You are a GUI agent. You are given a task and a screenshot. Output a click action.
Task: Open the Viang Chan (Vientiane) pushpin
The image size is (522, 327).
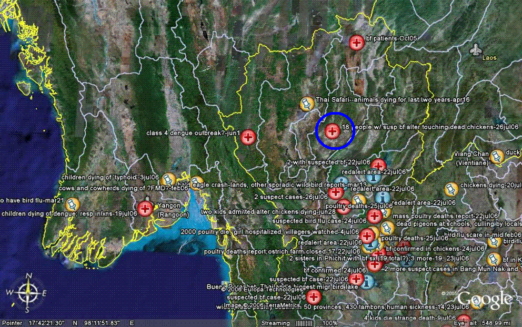point(496,156)
